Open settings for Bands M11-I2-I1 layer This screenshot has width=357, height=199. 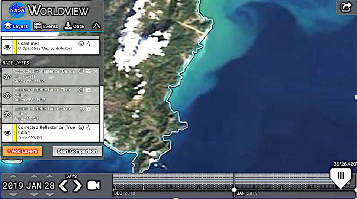(x=89, y=71)
